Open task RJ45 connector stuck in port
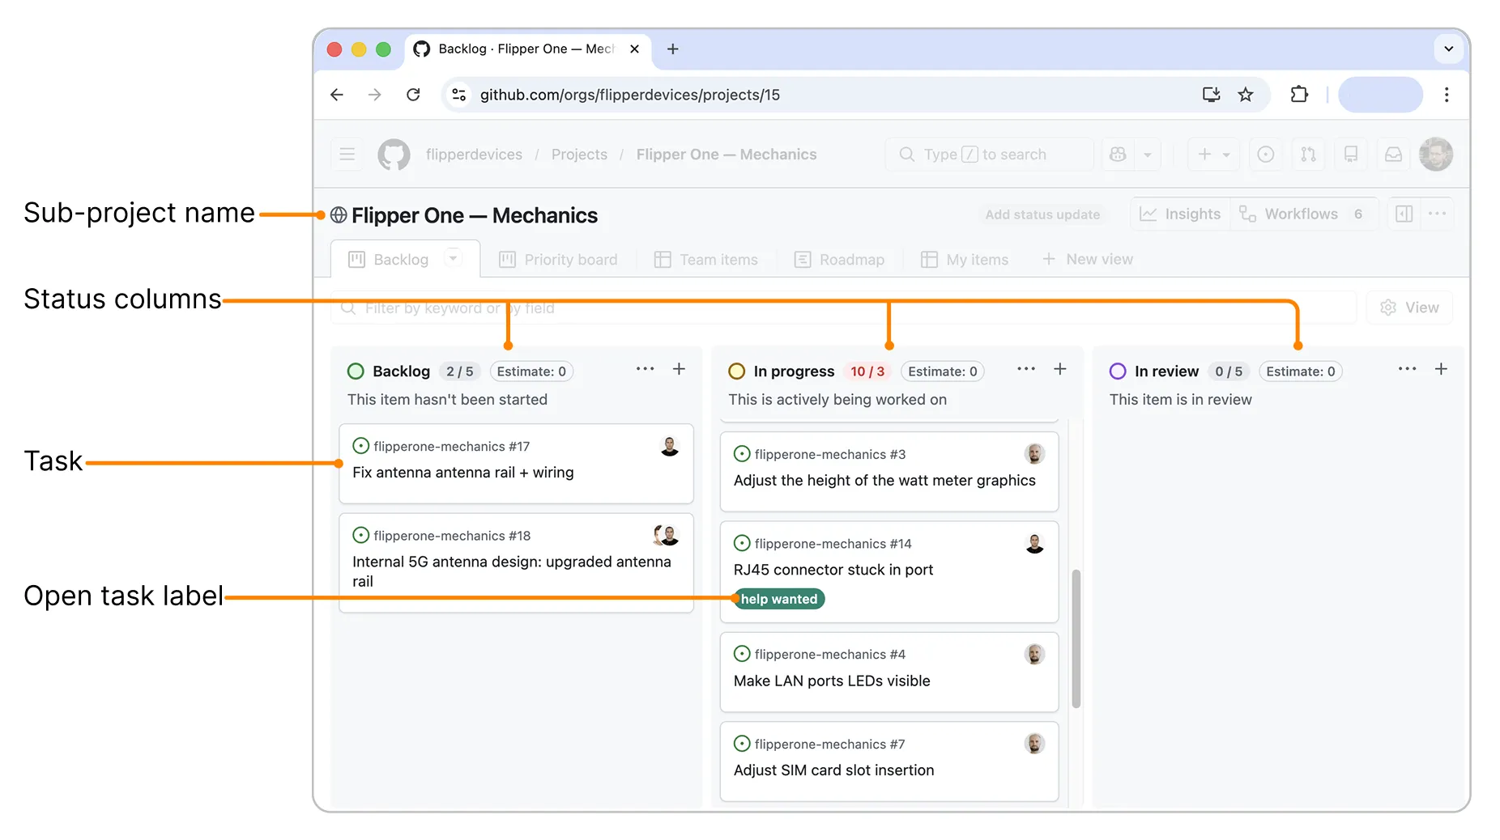Screen dimensions: 1500x840 833,570
